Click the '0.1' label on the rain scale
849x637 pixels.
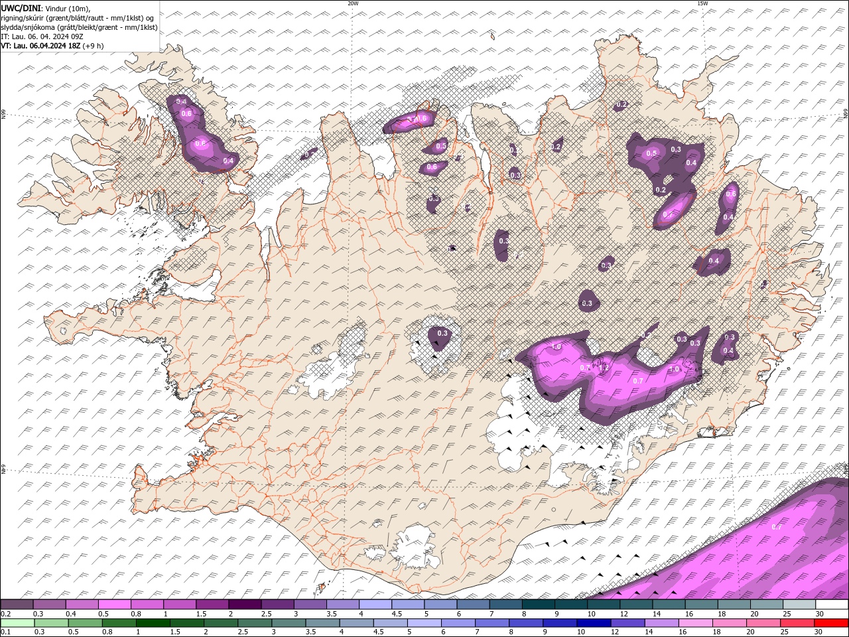tap(5, 632)
